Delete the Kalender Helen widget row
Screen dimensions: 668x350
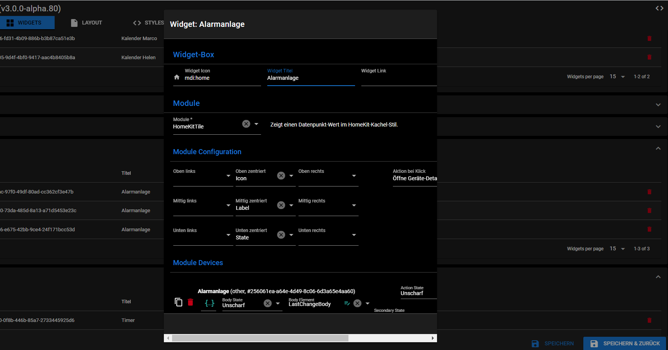pyautogui.click(x=649, y=57)
